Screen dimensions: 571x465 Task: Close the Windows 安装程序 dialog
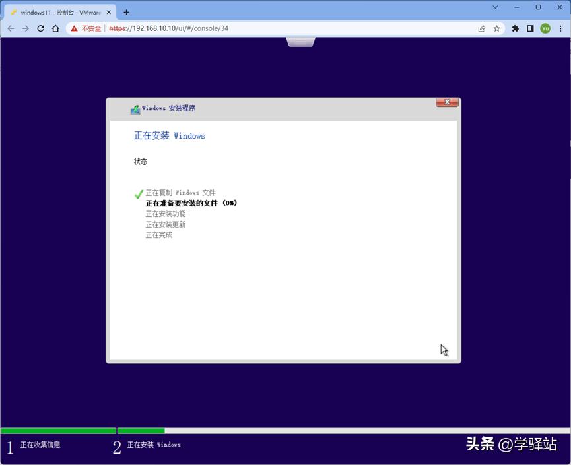[x=447, y=102]
